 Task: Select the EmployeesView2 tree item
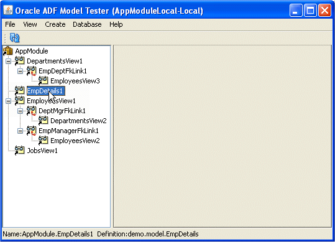point(75,141)
